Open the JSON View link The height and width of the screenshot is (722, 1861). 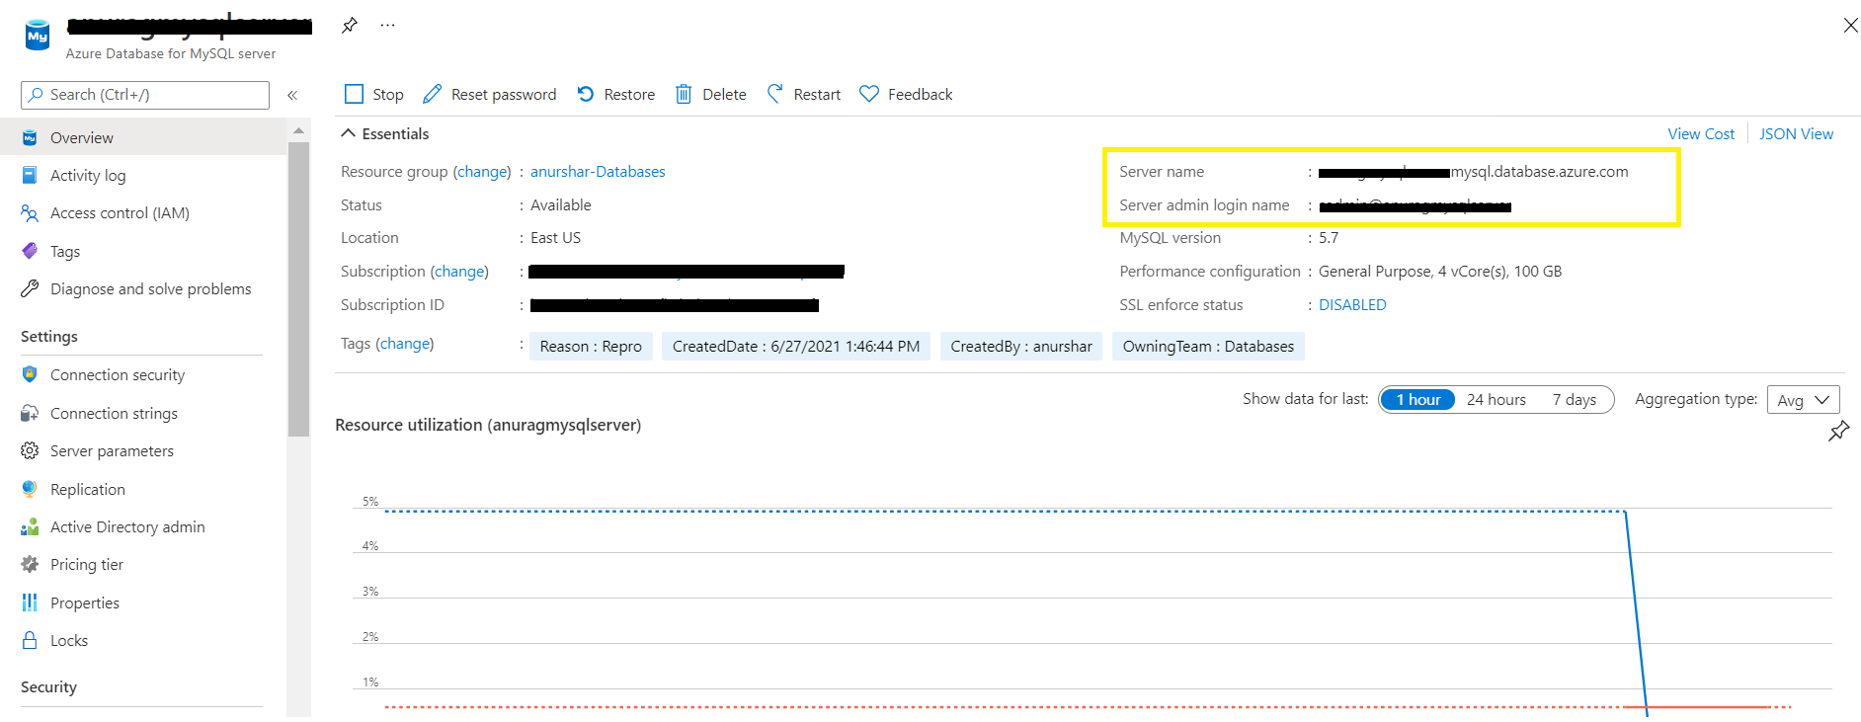(x=1796, y=133)
